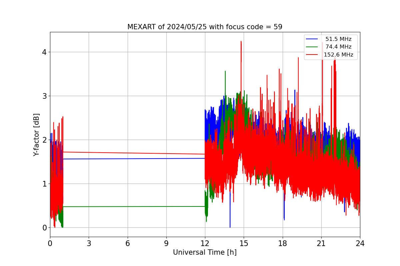The width and height of the screenshot is (400, 266).
Task: Click the blue line sample in legend
Action: coord(312,39)
